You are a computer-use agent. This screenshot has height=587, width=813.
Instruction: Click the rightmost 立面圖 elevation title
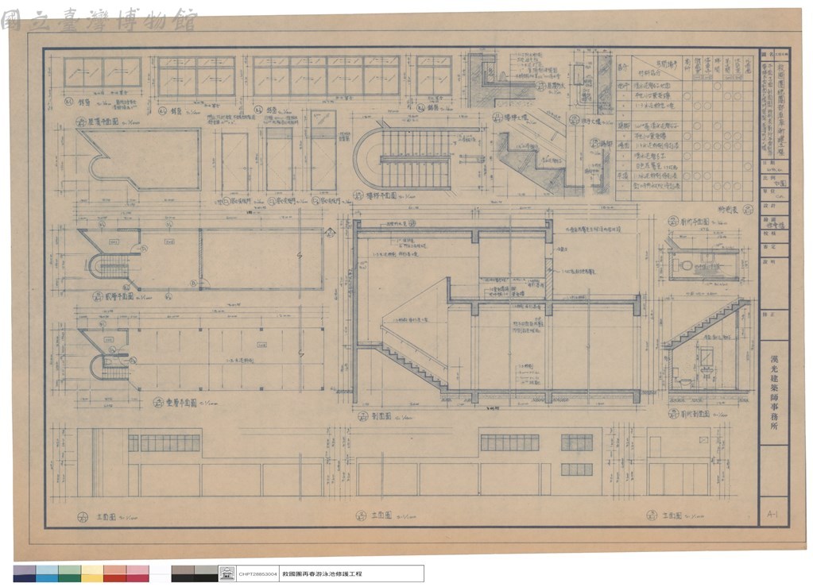[x=672, y=516]
